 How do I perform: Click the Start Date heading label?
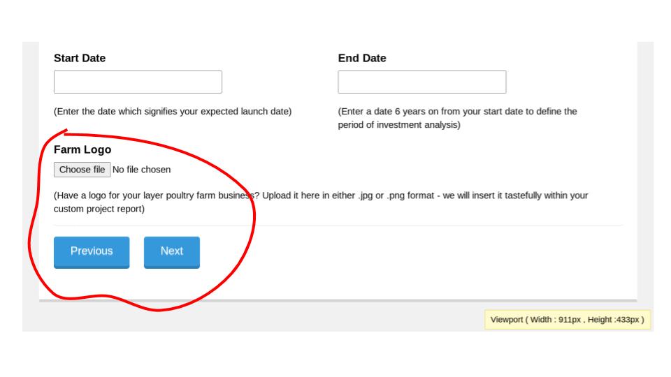[x=80, y=58]
